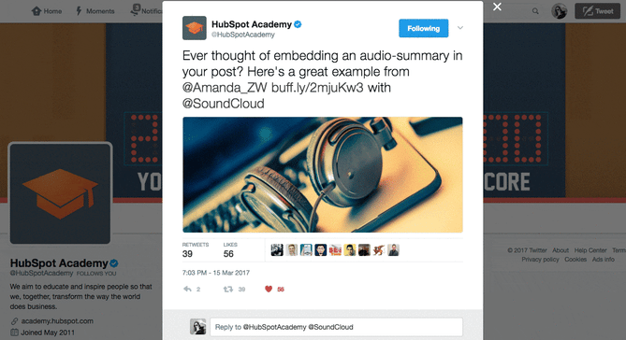The width and height of the screenshot is (626, 340).
Task: Click the Tweet compose button
Action: [x=597, y=11]
